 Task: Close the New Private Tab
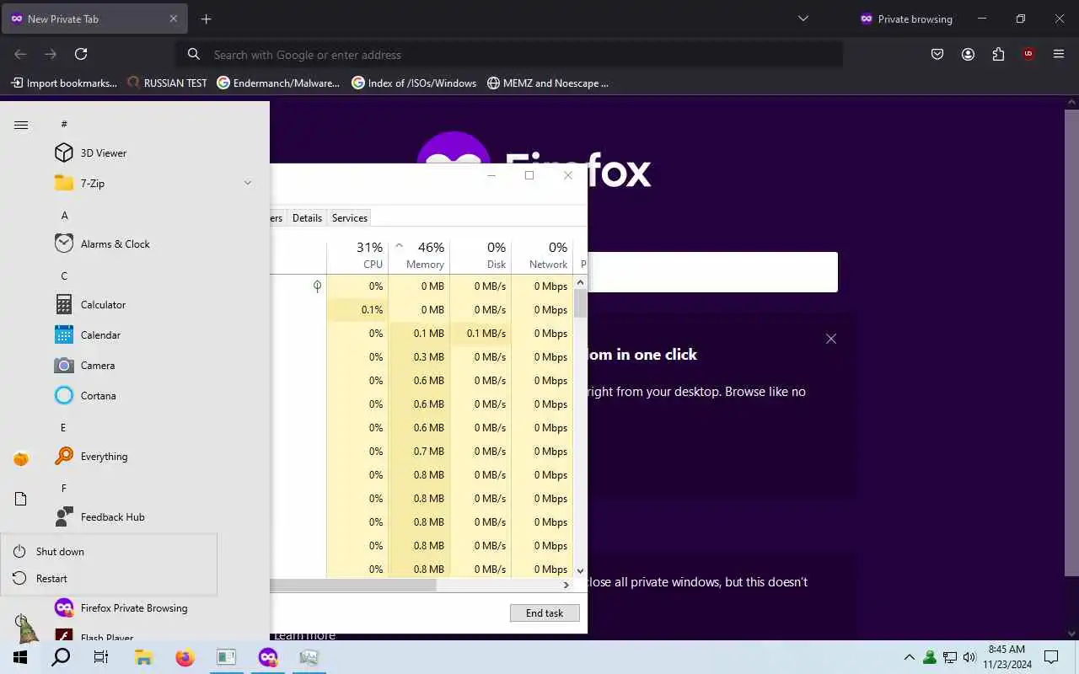coord(174,19)
